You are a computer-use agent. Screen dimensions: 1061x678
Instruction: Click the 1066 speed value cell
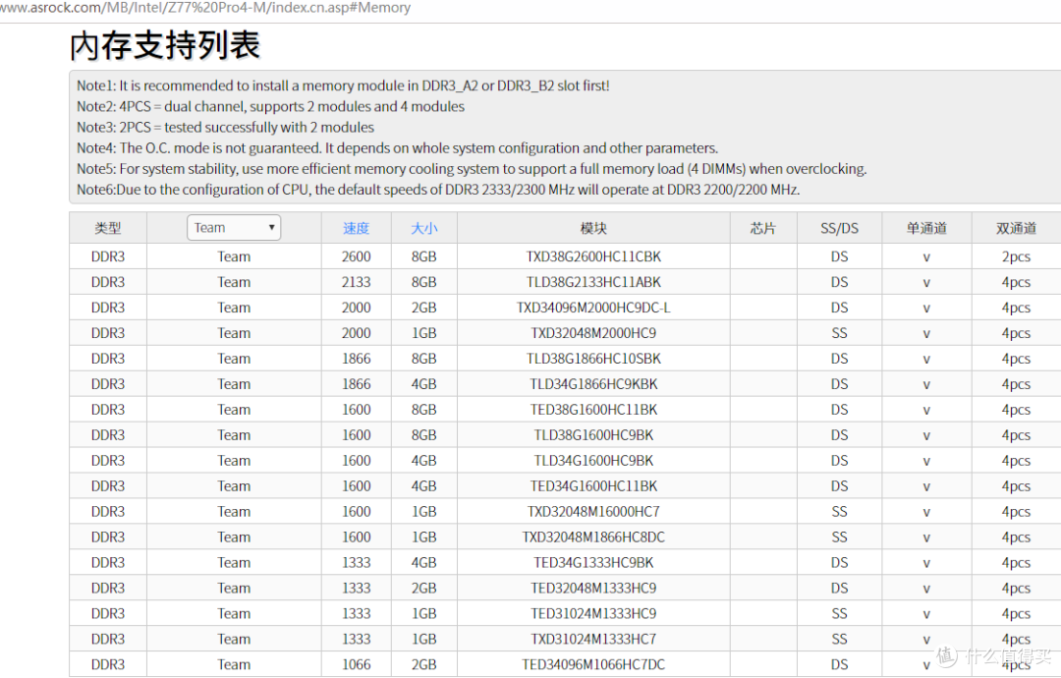coord(356,664)
